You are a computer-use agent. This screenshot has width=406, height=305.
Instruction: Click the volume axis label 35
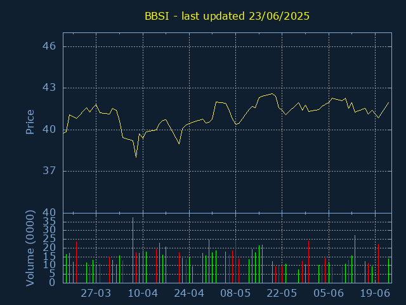[x=49, y=221]
